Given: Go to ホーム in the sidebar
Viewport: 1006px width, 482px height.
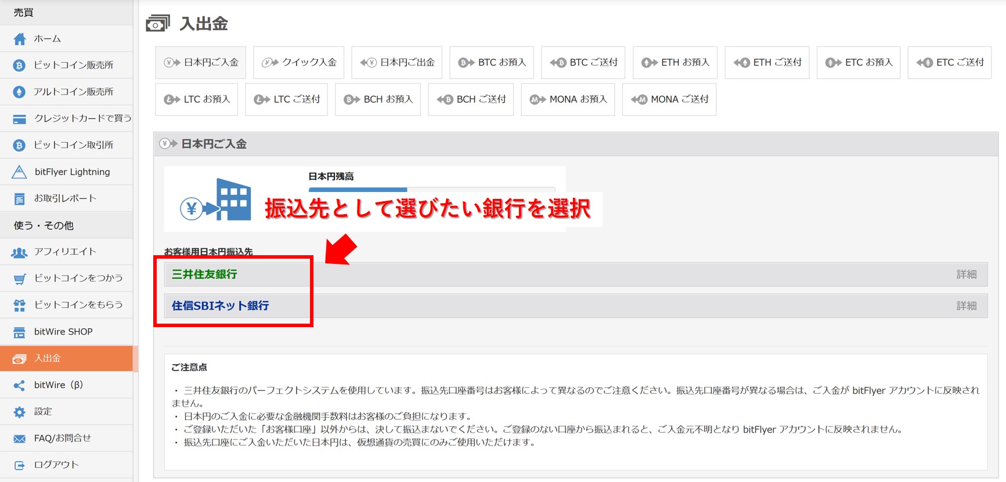Looking at the screenshot, I should point(66,39).
